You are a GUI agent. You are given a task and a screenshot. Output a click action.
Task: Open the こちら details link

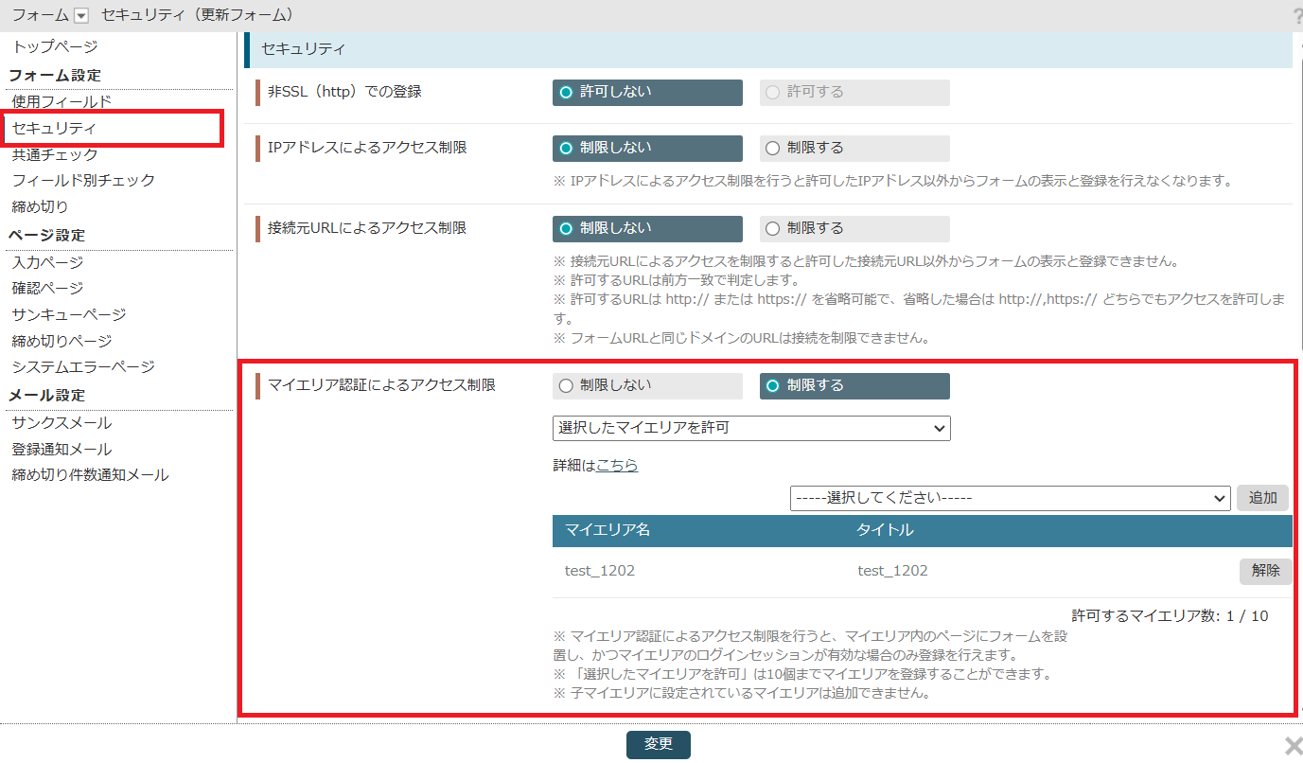pos(617,466)
